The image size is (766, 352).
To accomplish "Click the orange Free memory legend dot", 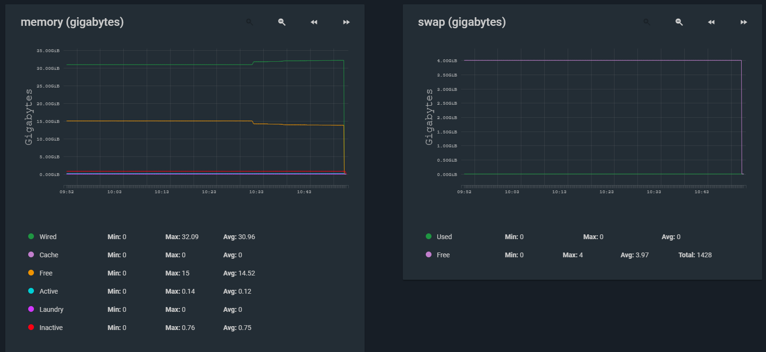I will [31, 273].
